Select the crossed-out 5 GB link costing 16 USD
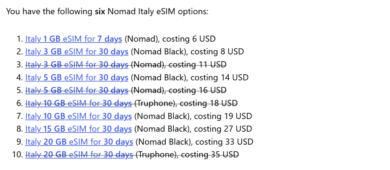The height and width of the screenshot is (170, 390). [x=77, y=90]
